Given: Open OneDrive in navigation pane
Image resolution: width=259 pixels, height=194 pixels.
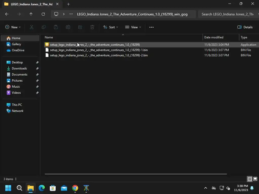Looking at the screenshot, I should tap(20, 50).
